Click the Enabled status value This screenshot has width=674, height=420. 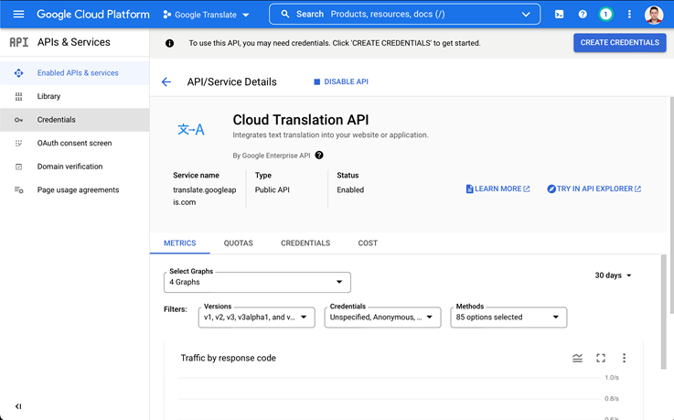[350, 190]
